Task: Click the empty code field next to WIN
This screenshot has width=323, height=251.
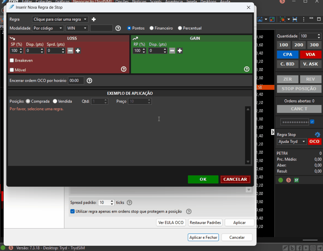Action: pyautogui.click(x=101, y=28)
